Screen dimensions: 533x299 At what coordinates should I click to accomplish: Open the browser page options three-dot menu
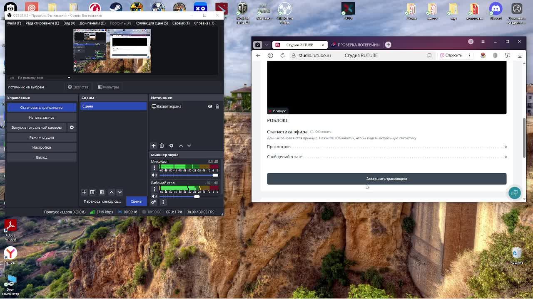(469, 55)
